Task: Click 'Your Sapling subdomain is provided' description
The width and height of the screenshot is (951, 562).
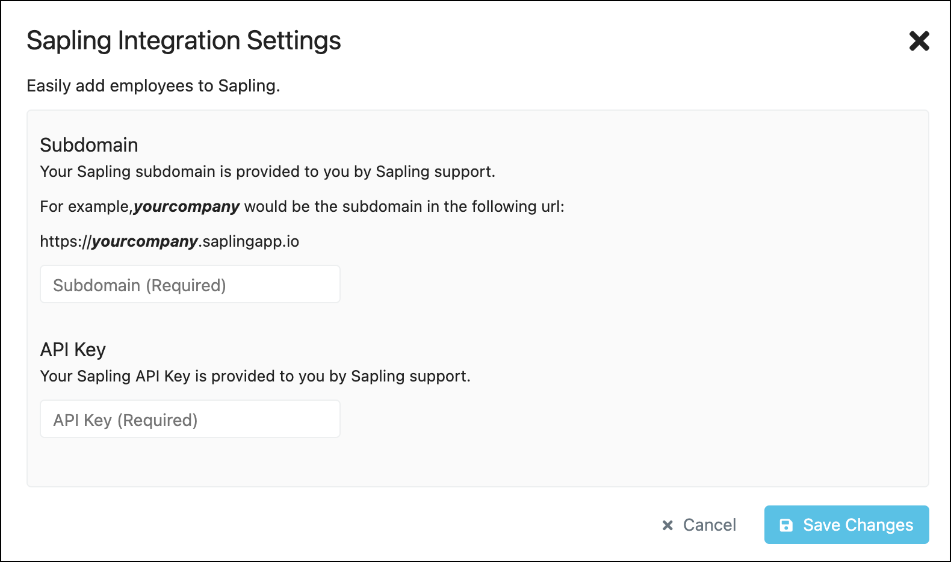Action: (267, 171)
